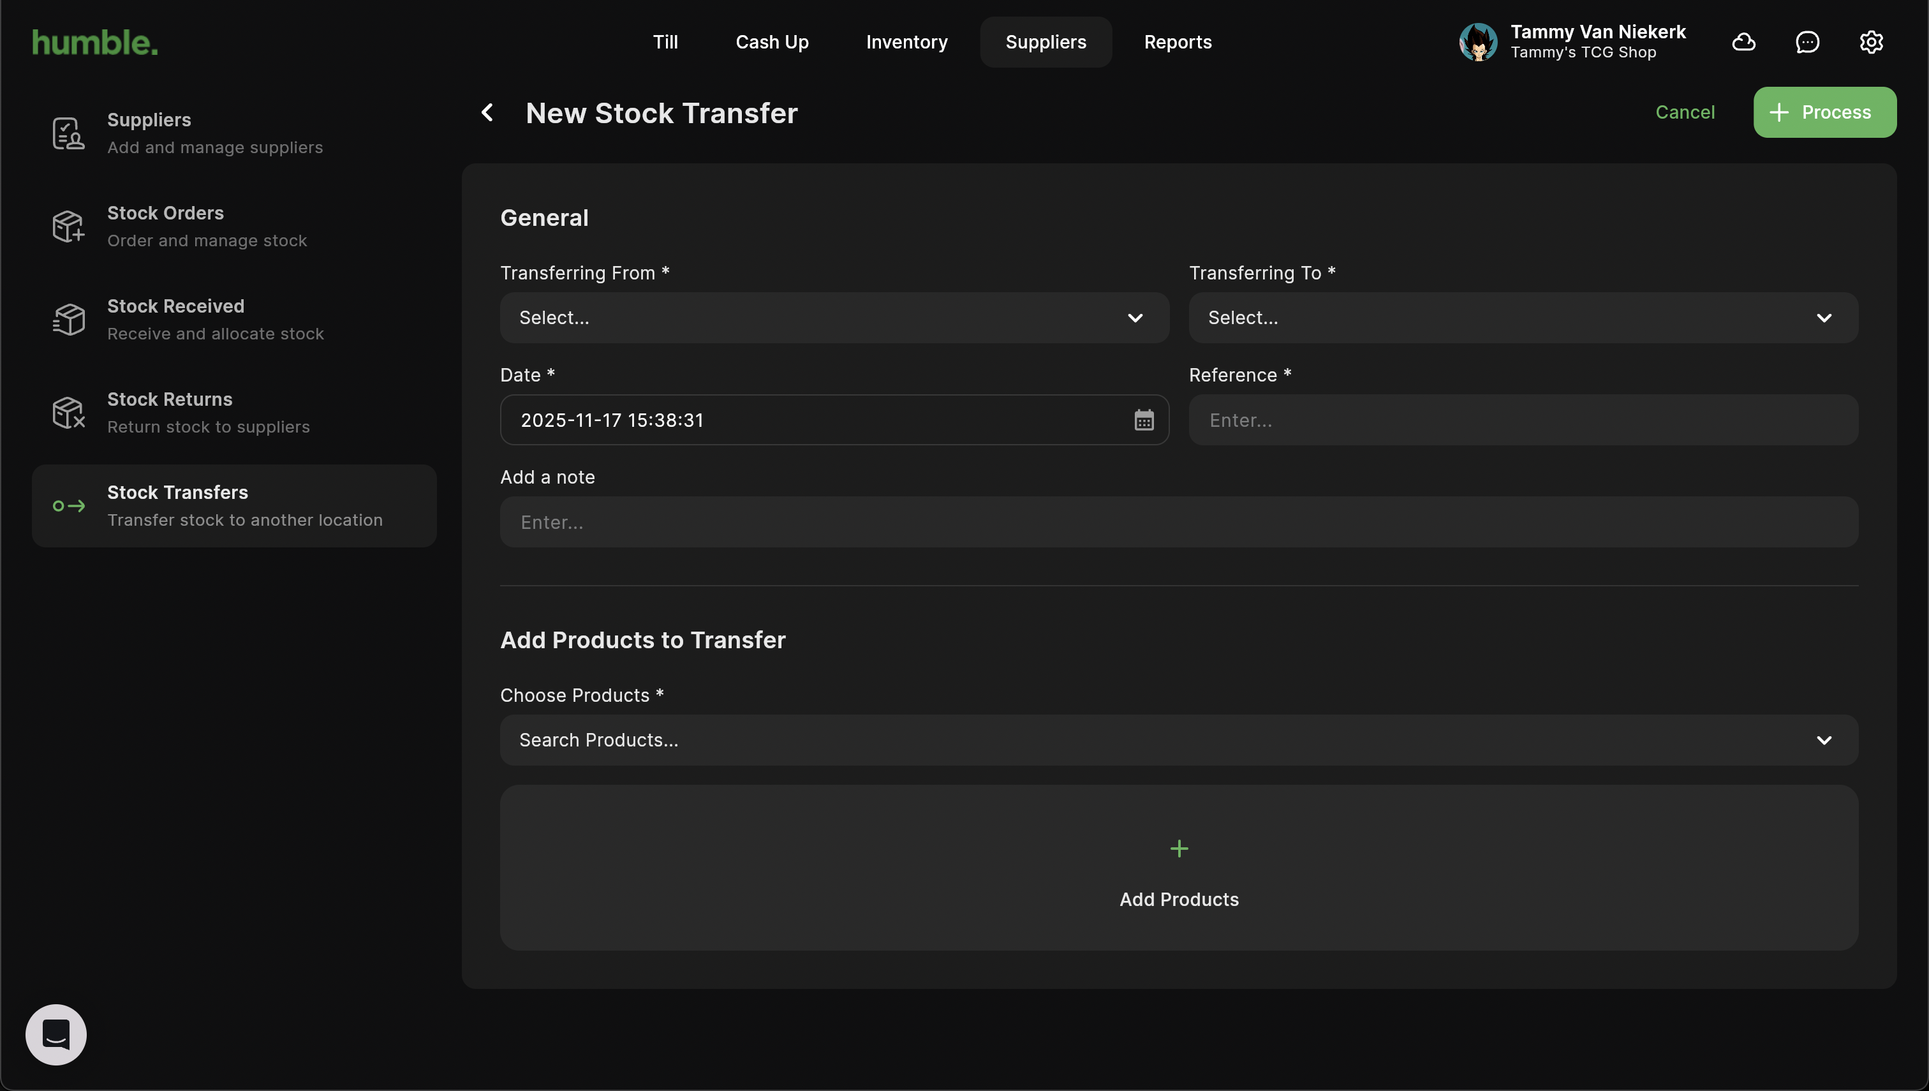This screenshot has height=1091, width=1929.
Task: Switch to the Inventory tab
Action: 906,42
